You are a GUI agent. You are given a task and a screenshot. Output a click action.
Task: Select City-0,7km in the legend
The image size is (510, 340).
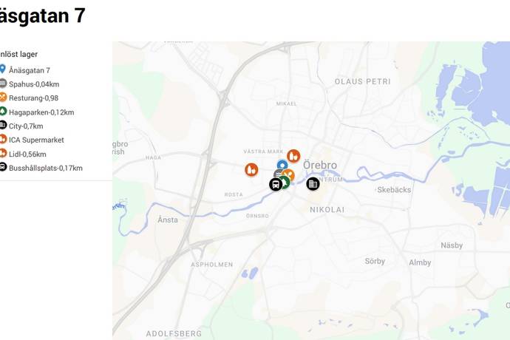click(x=26, y=126)
